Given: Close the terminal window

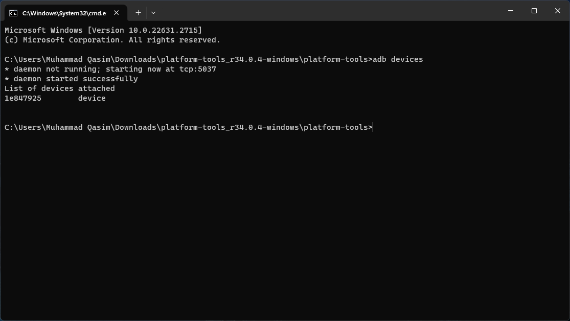Looking at the screenshot, I should click(x=558, y=11).
